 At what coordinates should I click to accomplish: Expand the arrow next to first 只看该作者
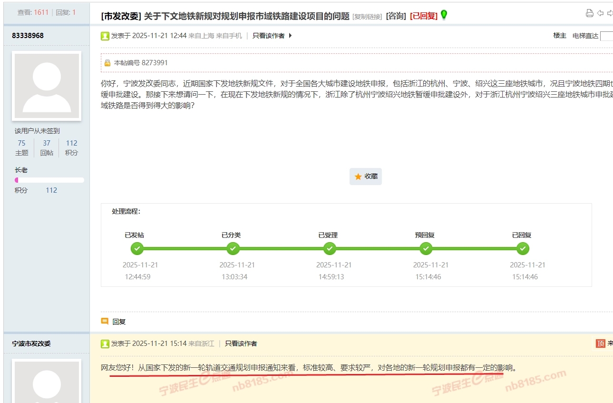291,36
